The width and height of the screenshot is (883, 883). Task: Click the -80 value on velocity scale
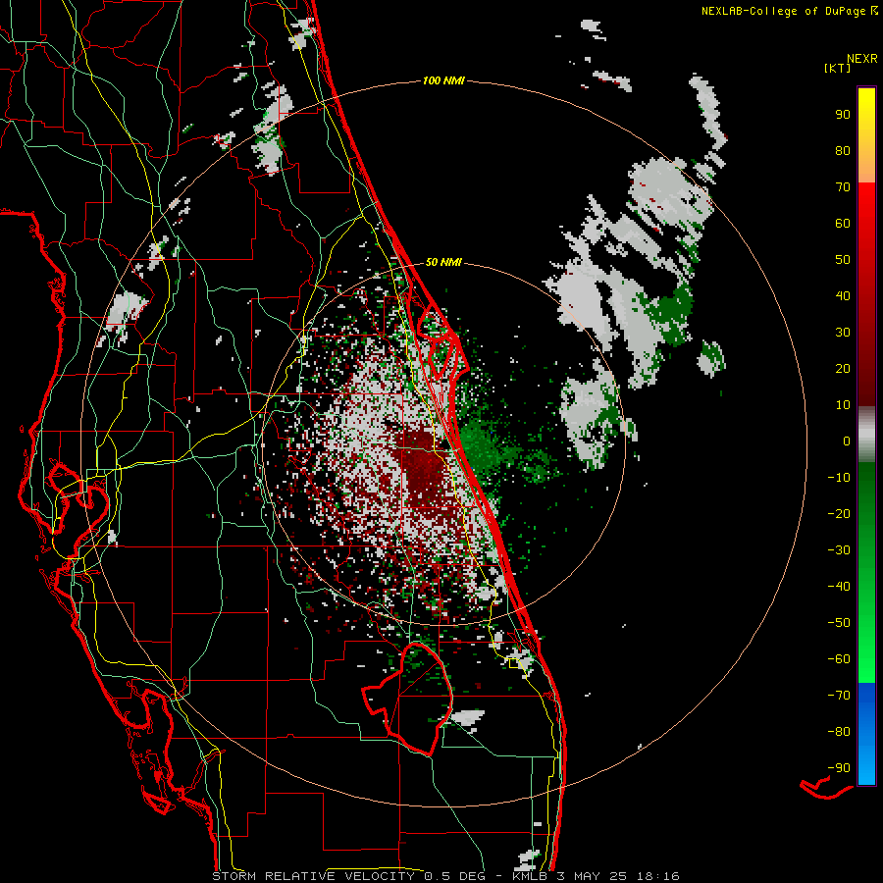tap(839, 732)
